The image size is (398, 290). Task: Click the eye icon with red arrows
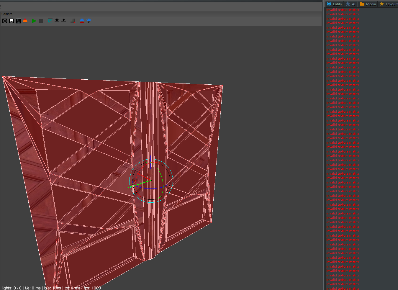tap(82, 21)
